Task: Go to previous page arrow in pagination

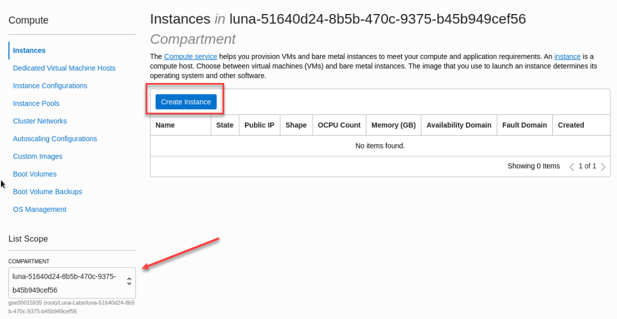Action: [x=571, y=167]
